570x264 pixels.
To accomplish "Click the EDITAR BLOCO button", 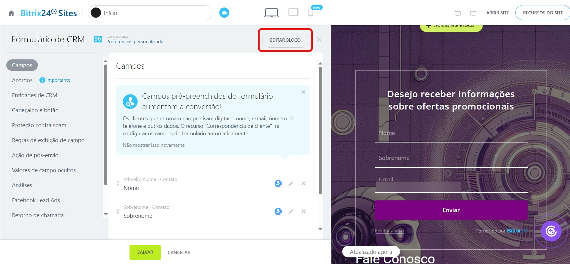I will tap(285, 40).
